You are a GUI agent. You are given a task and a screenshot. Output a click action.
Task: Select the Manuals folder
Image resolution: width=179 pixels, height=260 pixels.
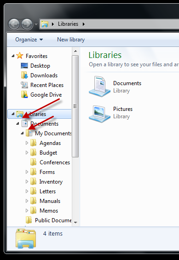click(50, 201)
